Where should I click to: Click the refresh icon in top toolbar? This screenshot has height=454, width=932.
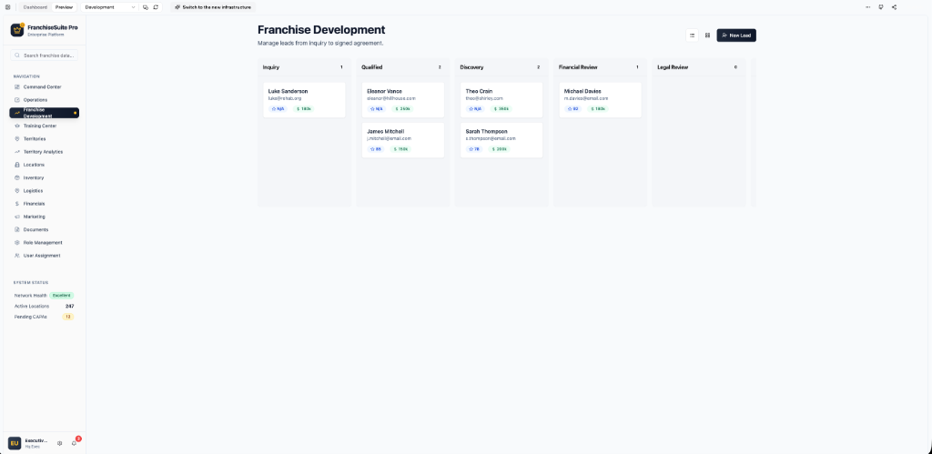coord(156,7)
